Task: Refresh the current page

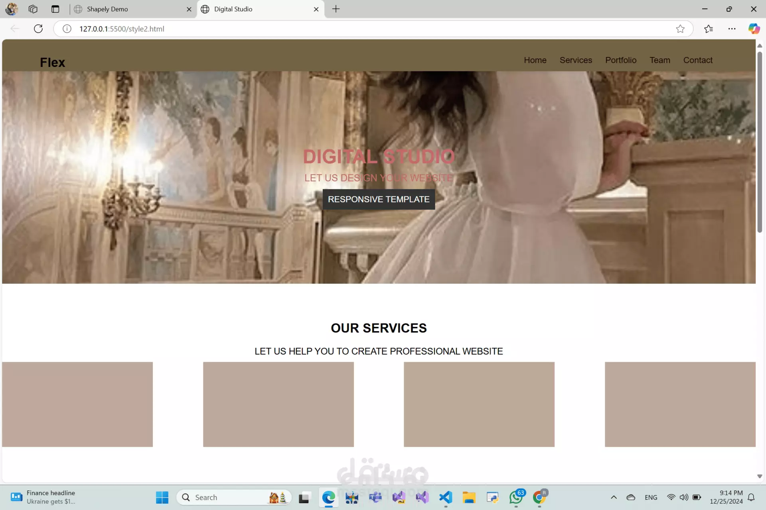Action: point(38,29)
